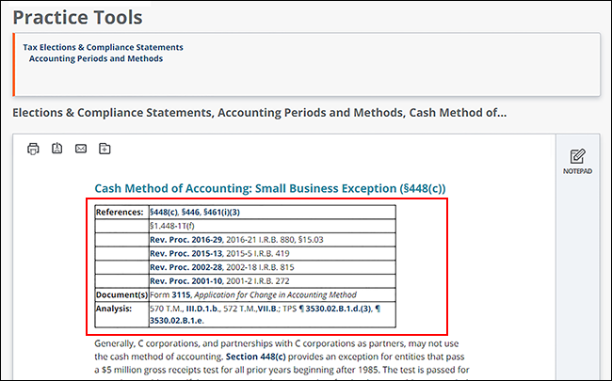Click the Export to PDF icon

56,149
